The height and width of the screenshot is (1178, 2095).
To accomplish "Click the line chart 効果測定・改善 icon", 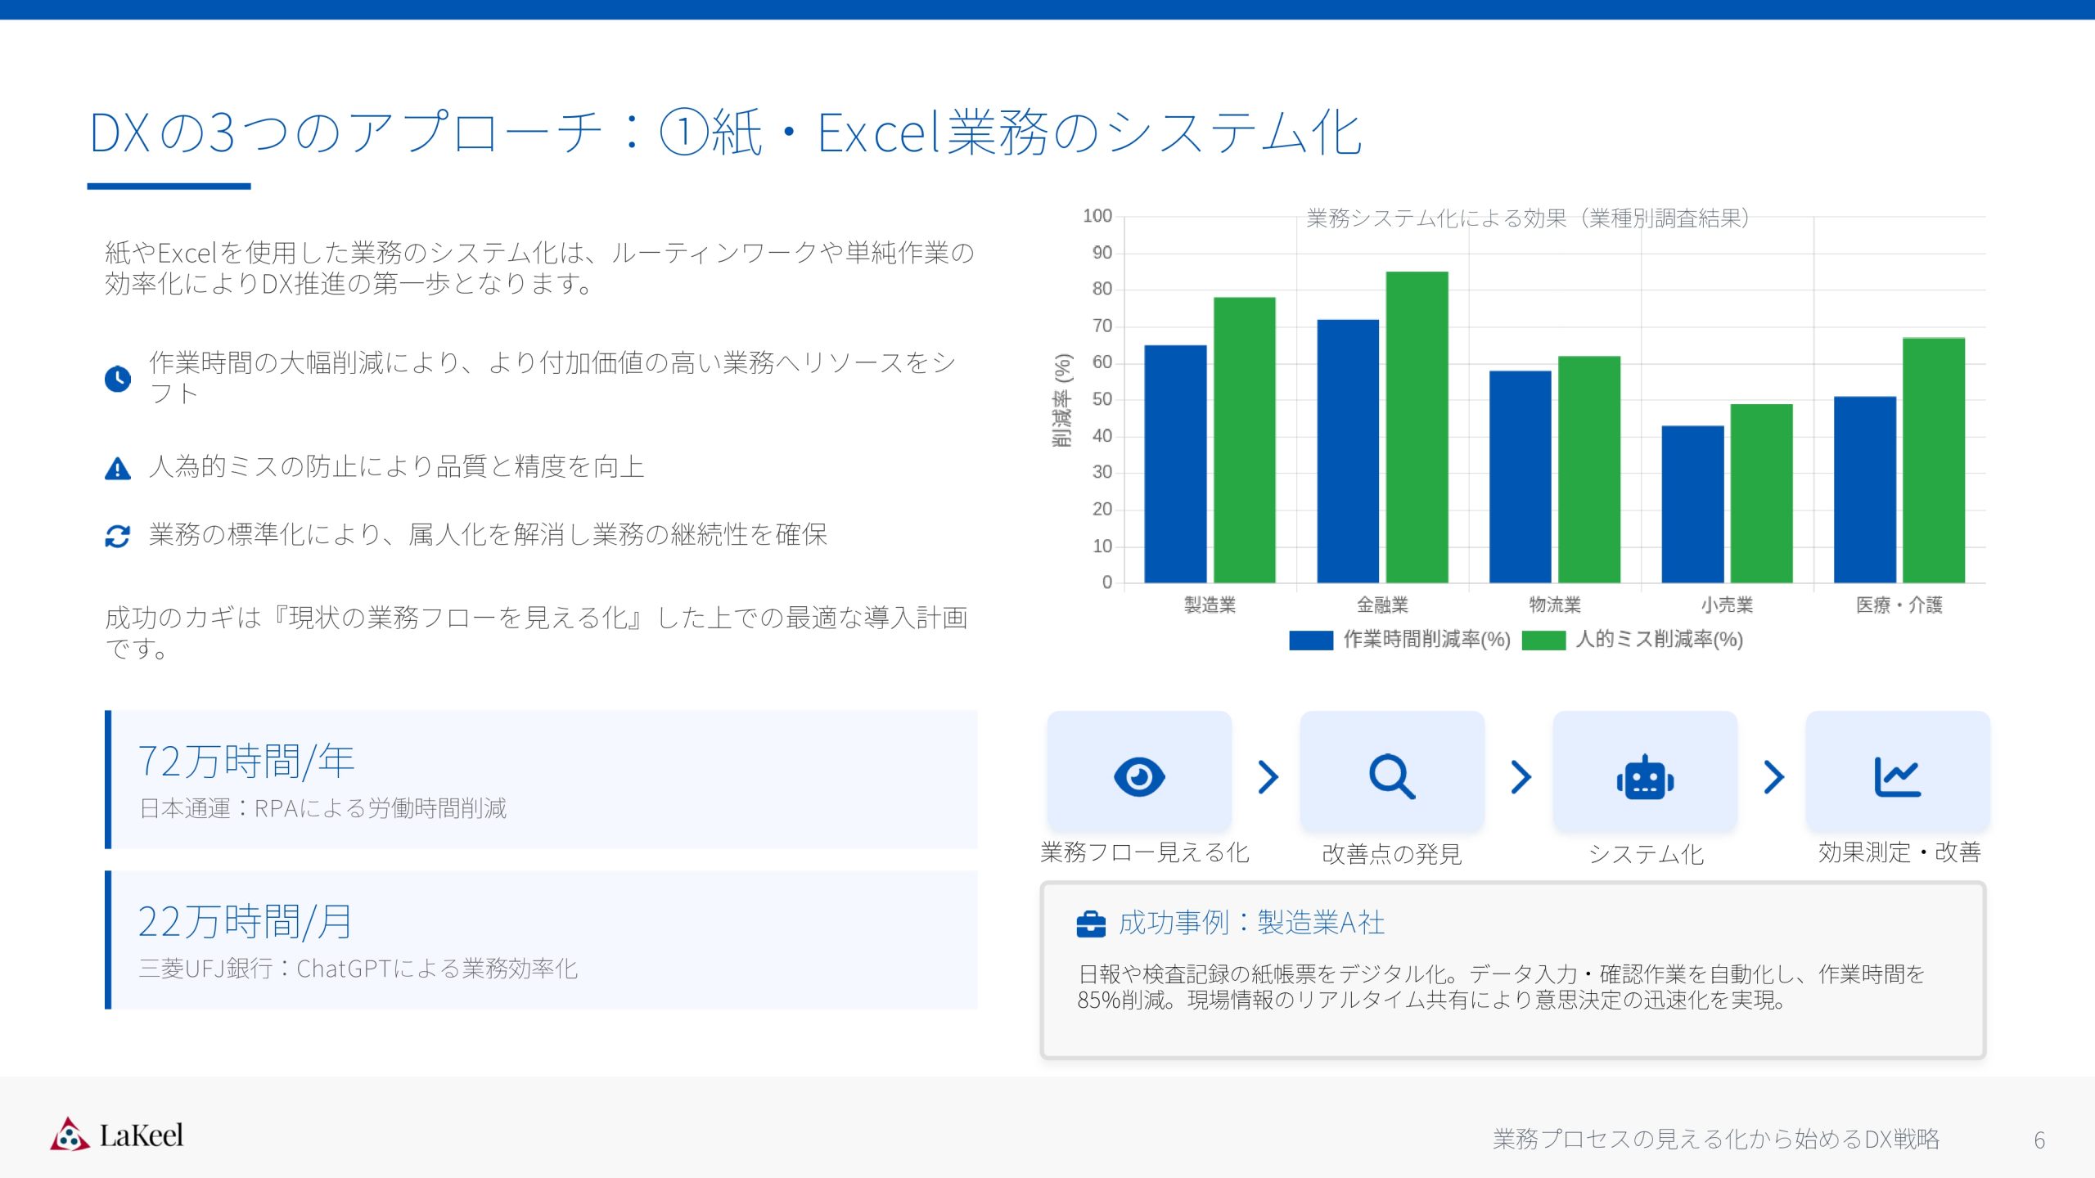I will pos(1897,776).
